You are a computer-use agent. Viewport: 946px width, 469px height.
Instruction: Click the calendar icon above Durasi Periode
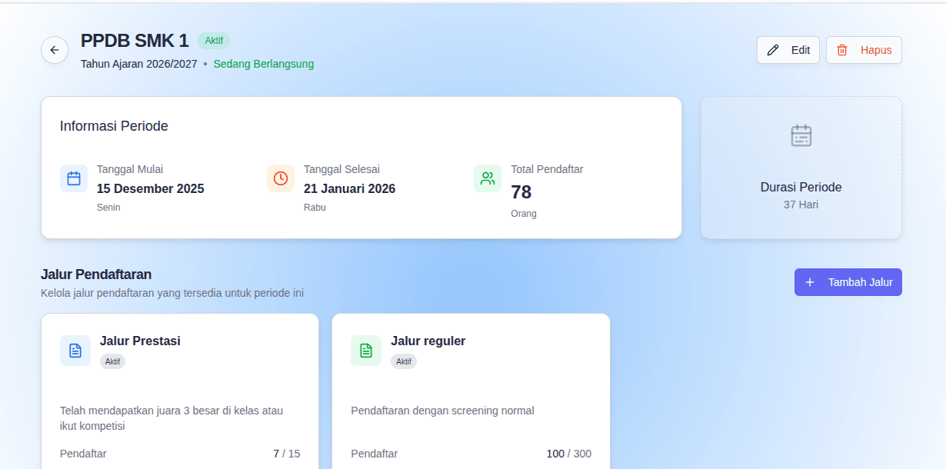tap(801, 135)
